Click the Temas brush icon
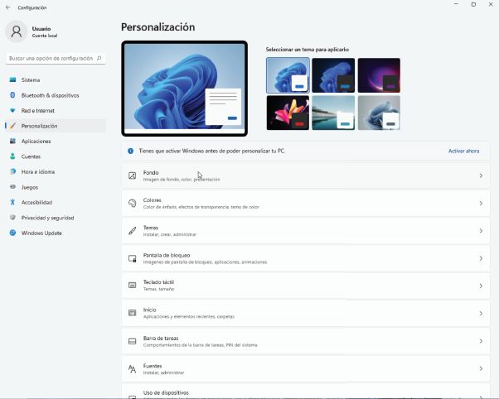The image size is (499, 399). click(132, 230)
